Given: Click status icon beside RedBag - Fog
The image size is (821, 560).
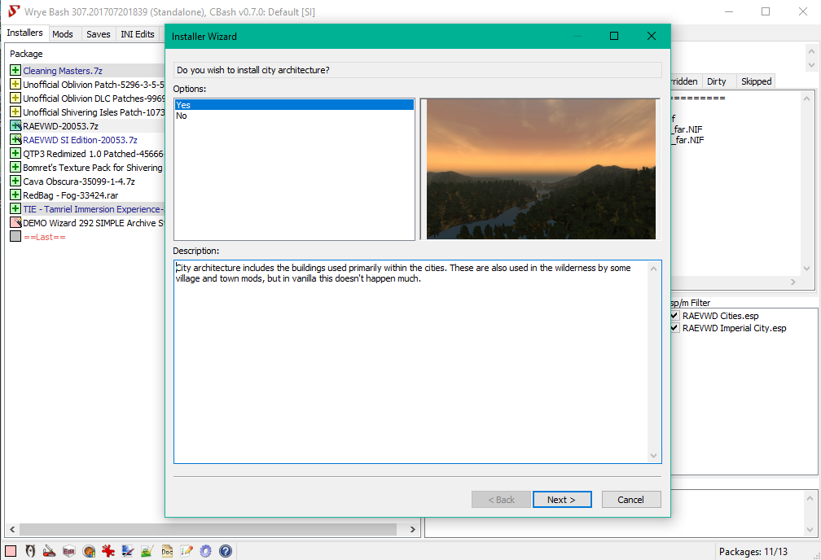Looking at the screenshot, I should coord(15,195).
